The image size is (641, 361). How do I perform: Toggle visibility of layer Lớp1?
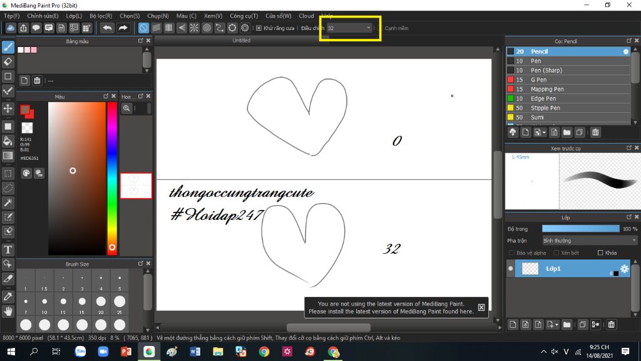(x=511, y=268)
